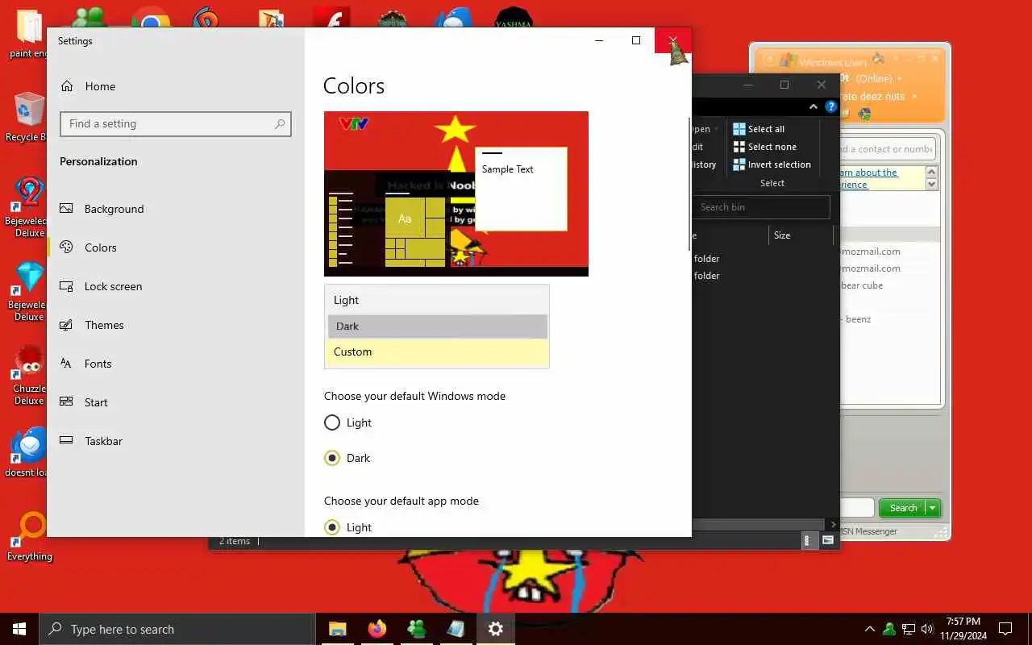Click the 2 items status text
This screenshot has width=1032, height=645.
[235, 541]
